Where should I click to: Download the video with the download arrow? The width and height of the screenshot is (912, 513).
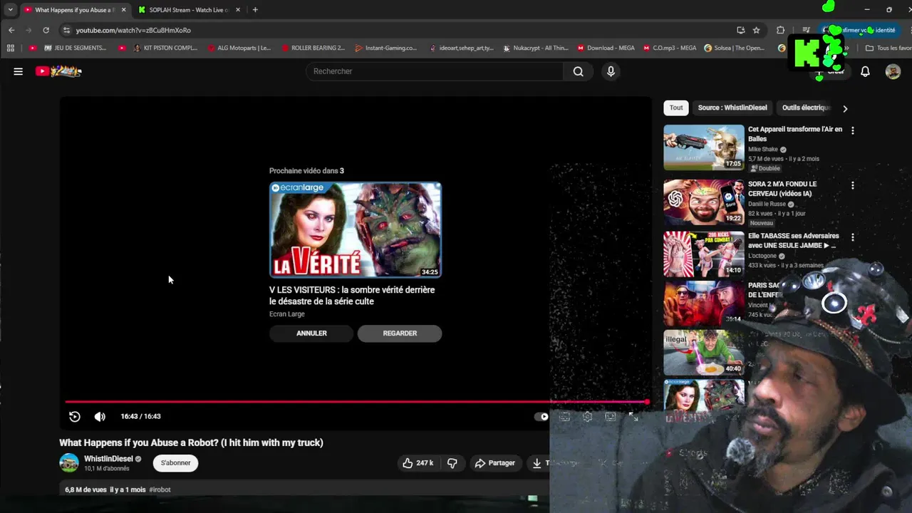(537, 463)
